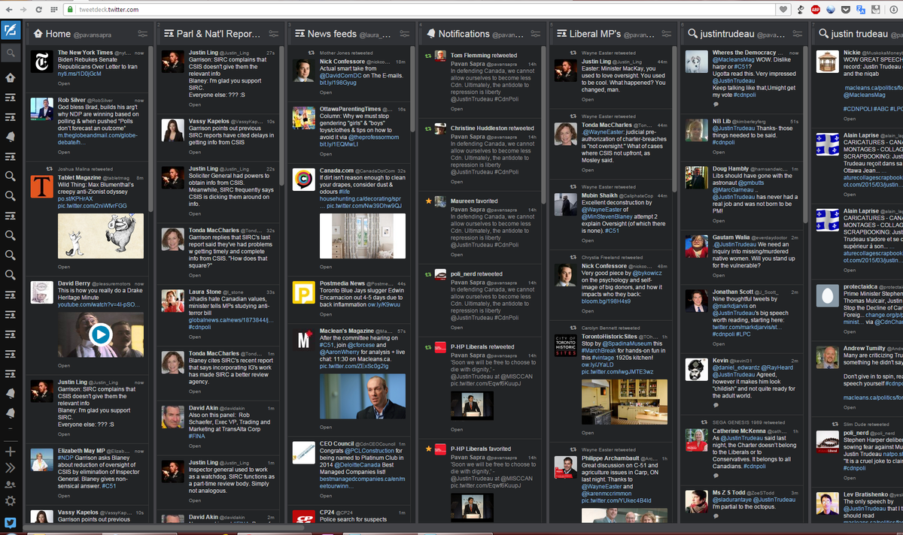
Task: Open the sidebar search magnifier below compose
Action: point(10,53)
